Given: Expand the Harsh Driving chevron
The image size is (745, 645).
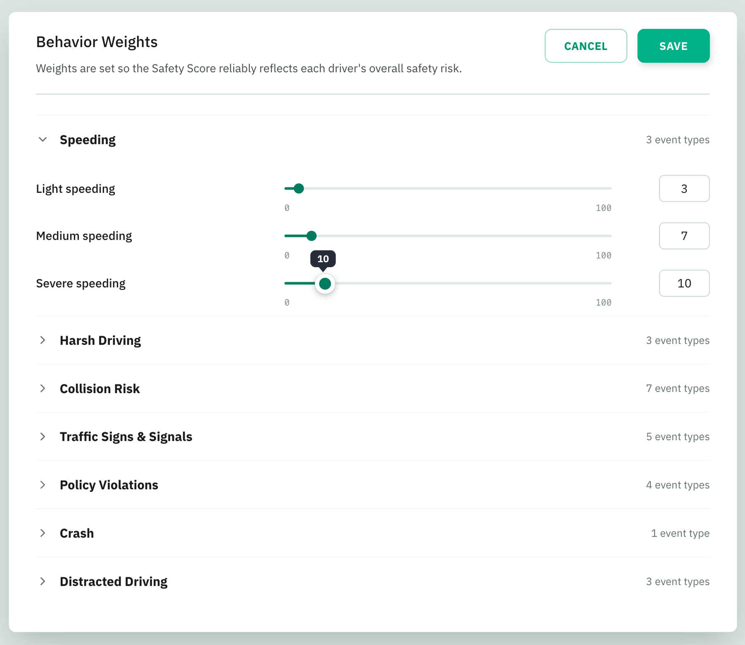Looking at the screenshot, I should coord(43,340).
